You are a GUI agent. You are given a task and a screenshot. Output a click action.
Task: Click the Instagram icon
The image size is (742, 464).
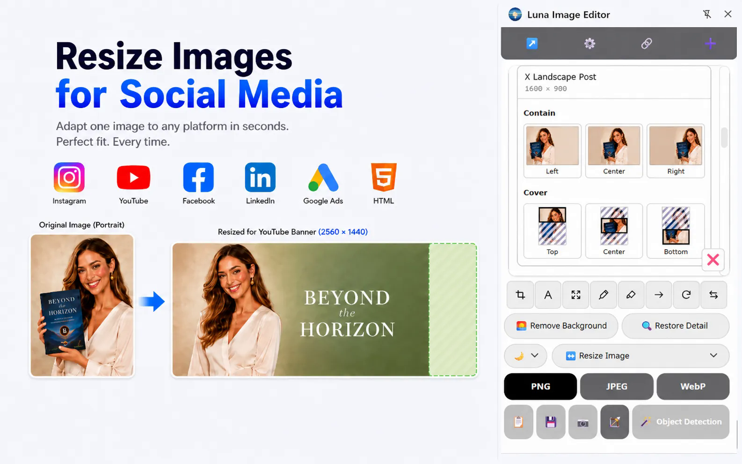(x=69, y=177)
